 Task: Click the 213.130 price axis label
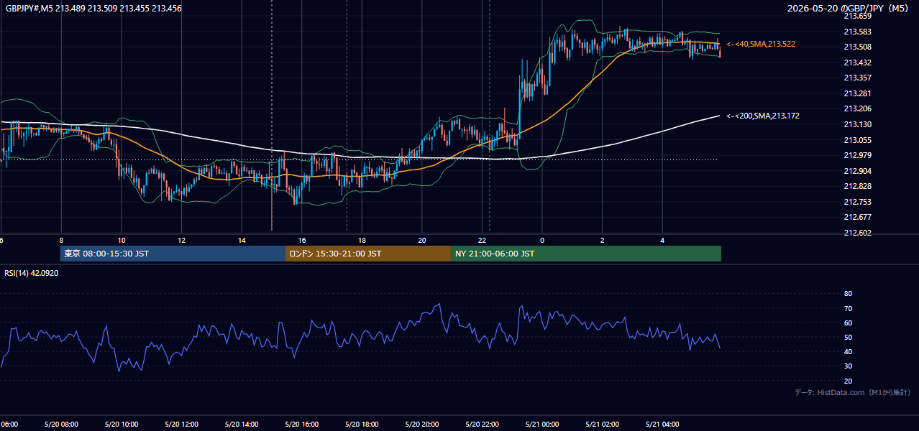[857, 124]
